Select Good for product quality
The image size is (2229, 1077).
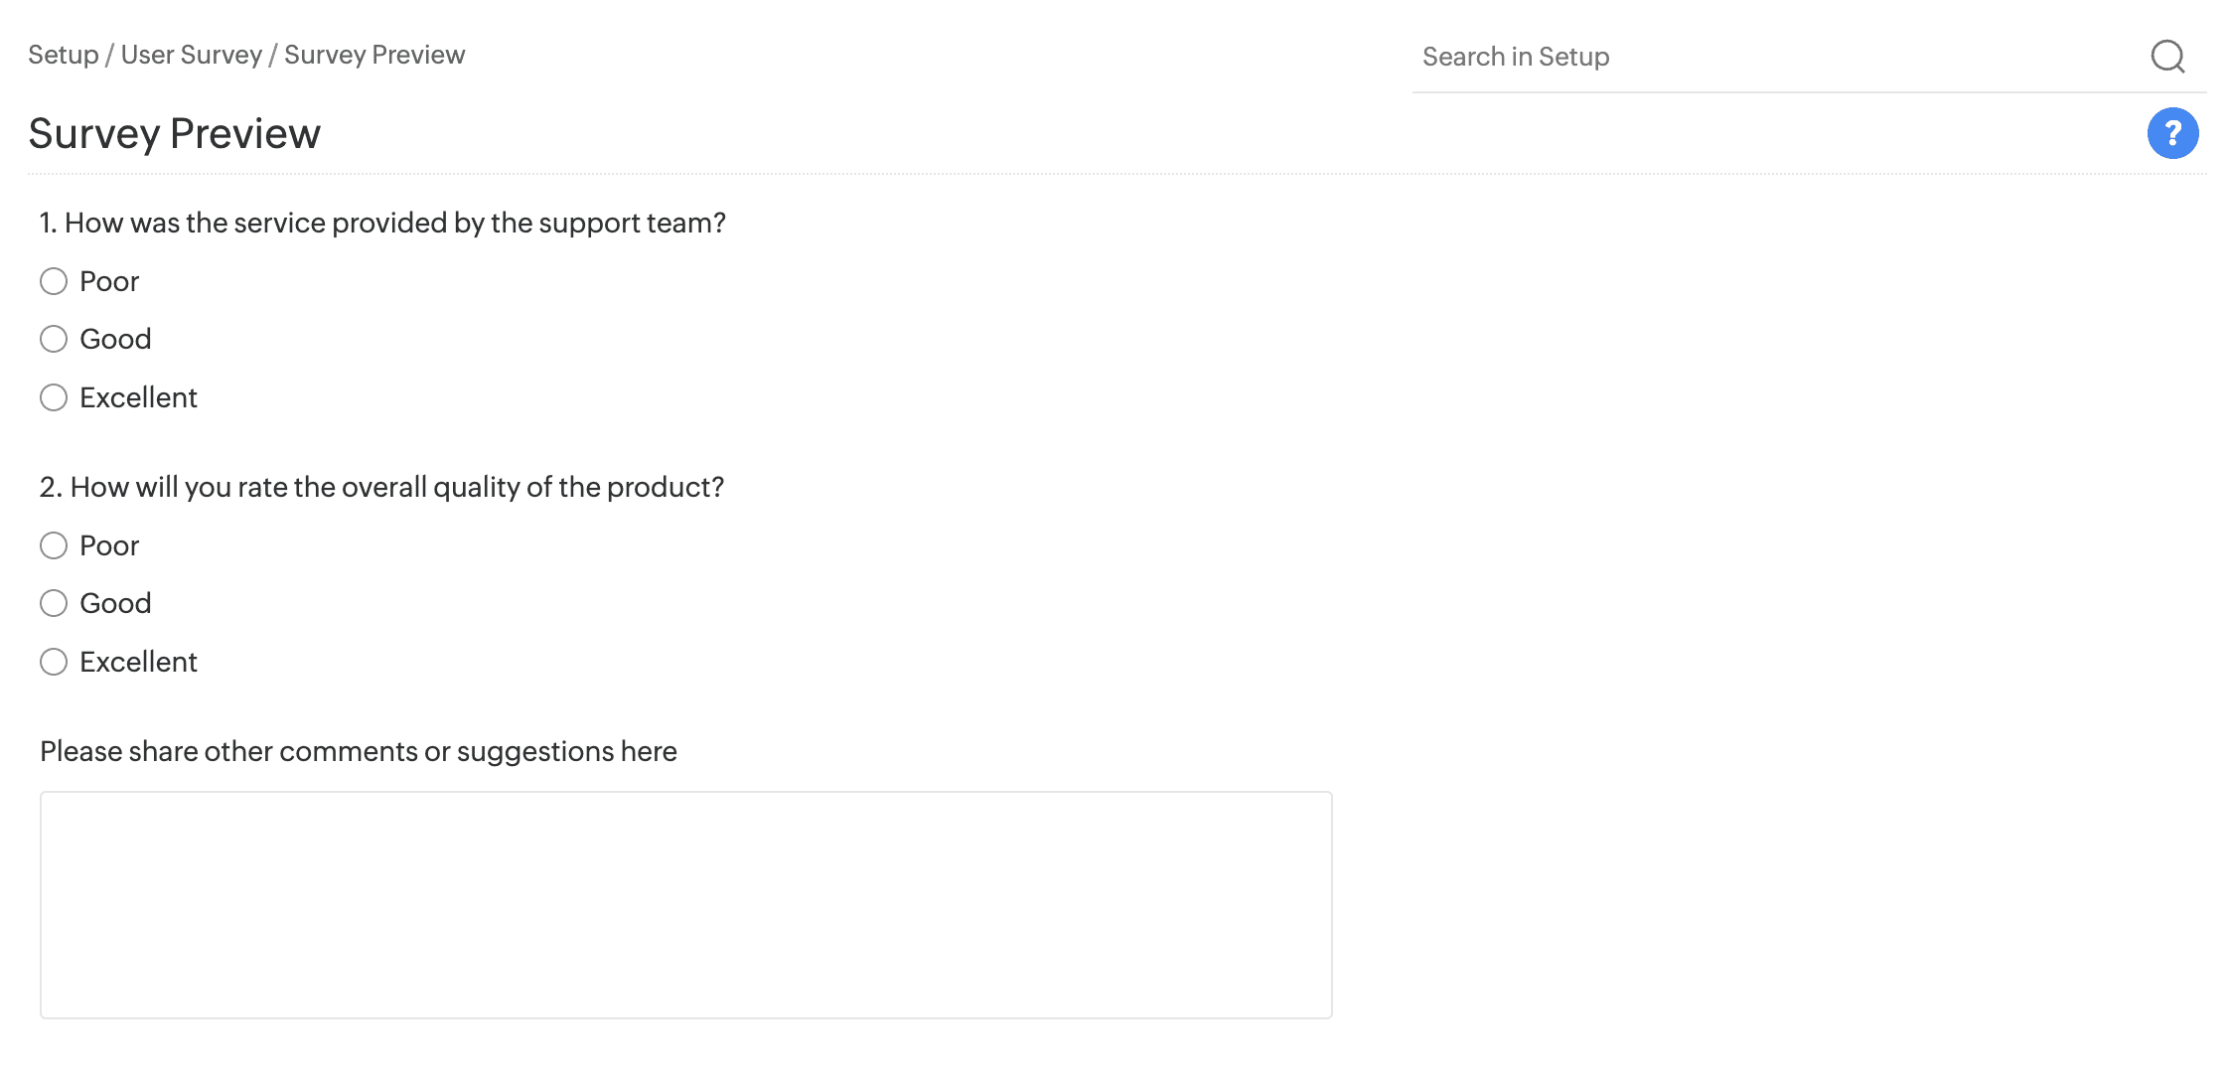pos(54,603)
